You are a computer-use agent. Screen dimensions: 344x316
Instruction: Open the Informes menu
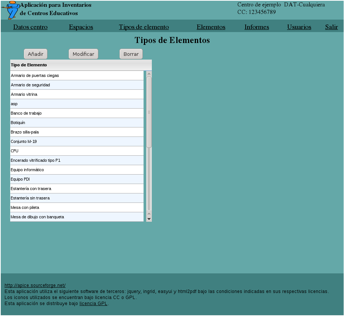click(257, 27)
